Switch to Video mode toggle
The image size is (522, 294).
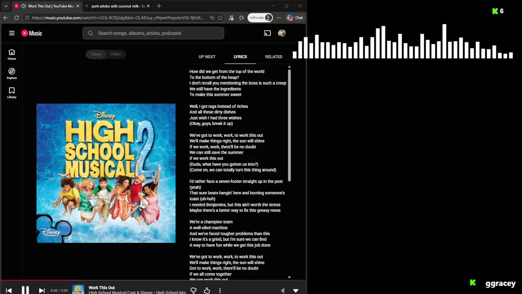tap(115, 54)
